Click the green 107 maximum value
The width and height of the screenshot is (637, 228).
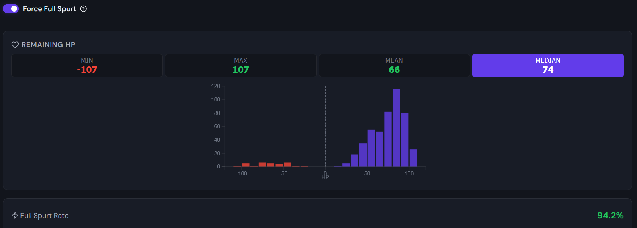coord(241,70)
